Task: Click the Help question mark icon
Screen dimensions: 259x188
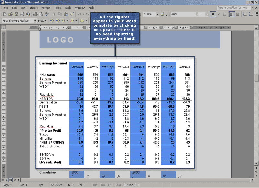Action: tap(163, 14)
